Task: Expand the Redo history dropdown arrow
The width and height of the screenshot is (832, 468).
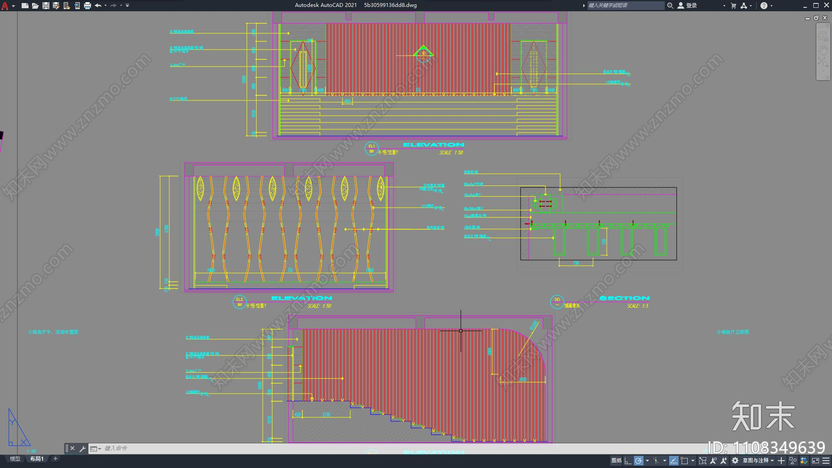Action: click(121, 6)
